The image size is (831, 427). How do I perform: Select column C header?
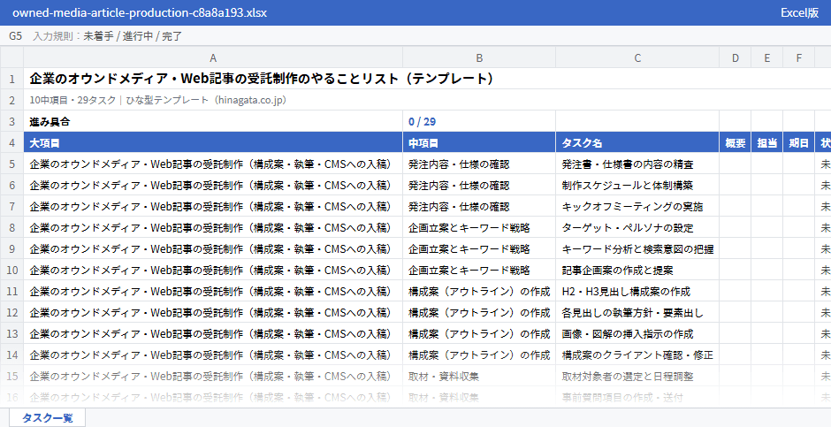click(637, 57)
